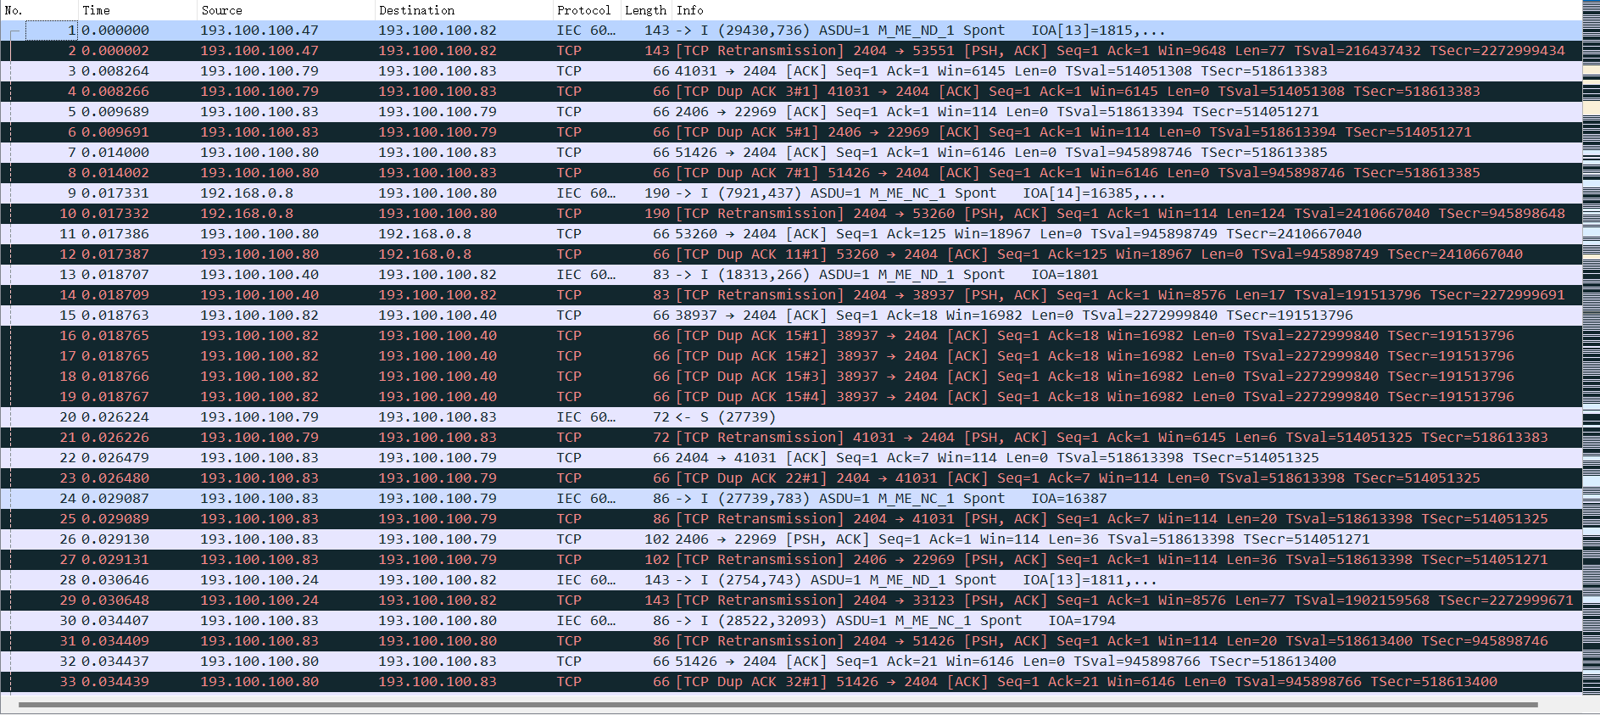Click the Destination column header

464,10
